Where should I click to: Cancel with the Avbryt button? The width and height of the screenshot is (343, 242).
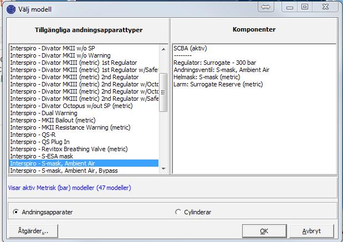coord(311,231)
